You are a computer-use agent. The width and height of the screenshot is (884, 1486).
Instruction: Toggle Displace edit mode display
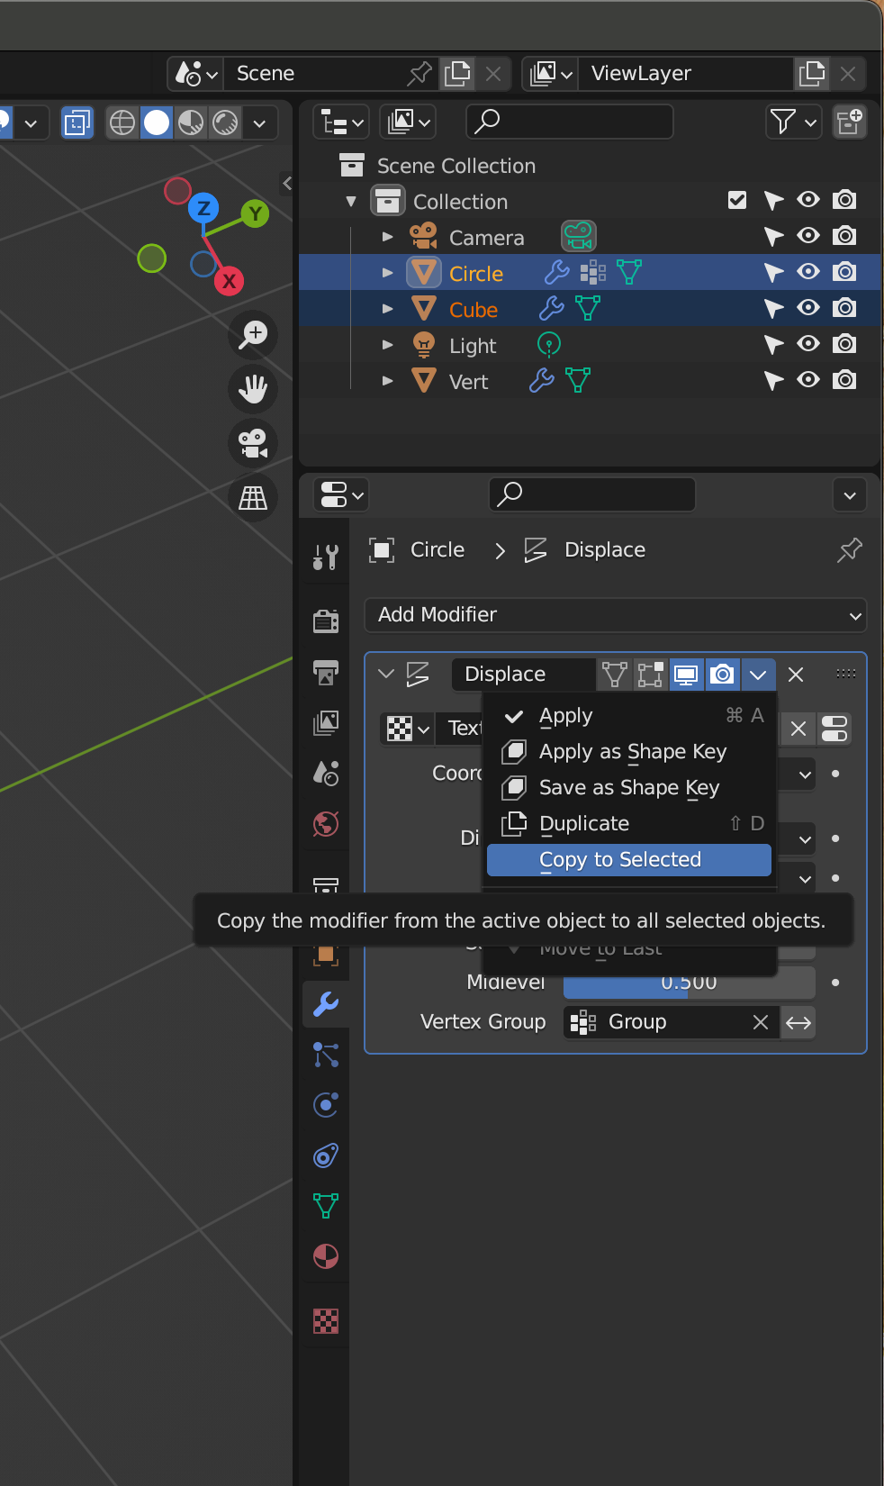650,675
